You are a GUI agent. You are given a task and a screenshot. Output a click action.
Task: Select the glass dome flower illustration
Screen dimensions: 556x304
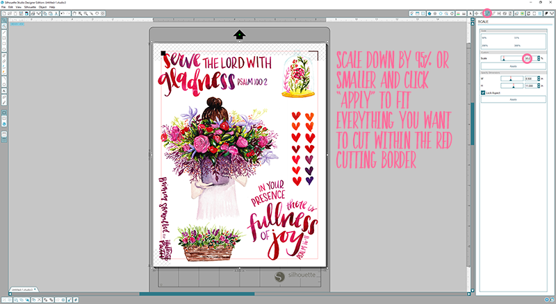coord(298,75)
